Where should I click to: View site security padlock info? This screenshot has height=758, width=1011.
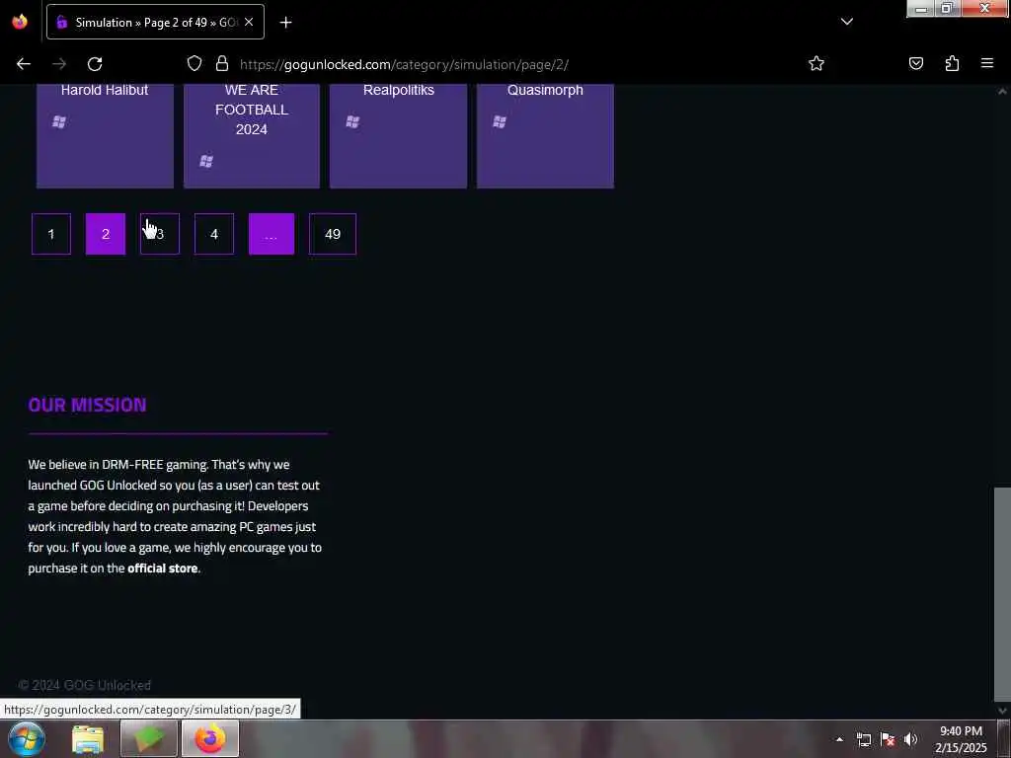(222, 64)
